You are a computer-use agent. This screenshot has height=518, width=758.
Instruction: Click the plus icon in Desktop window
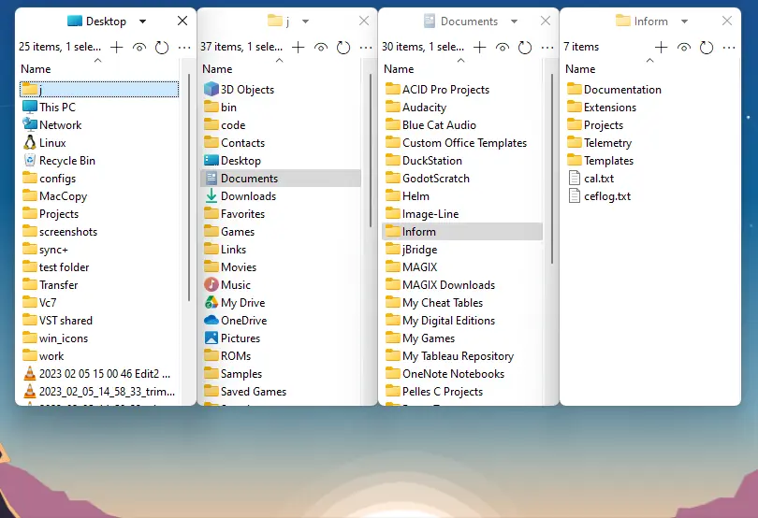point(116,47)
